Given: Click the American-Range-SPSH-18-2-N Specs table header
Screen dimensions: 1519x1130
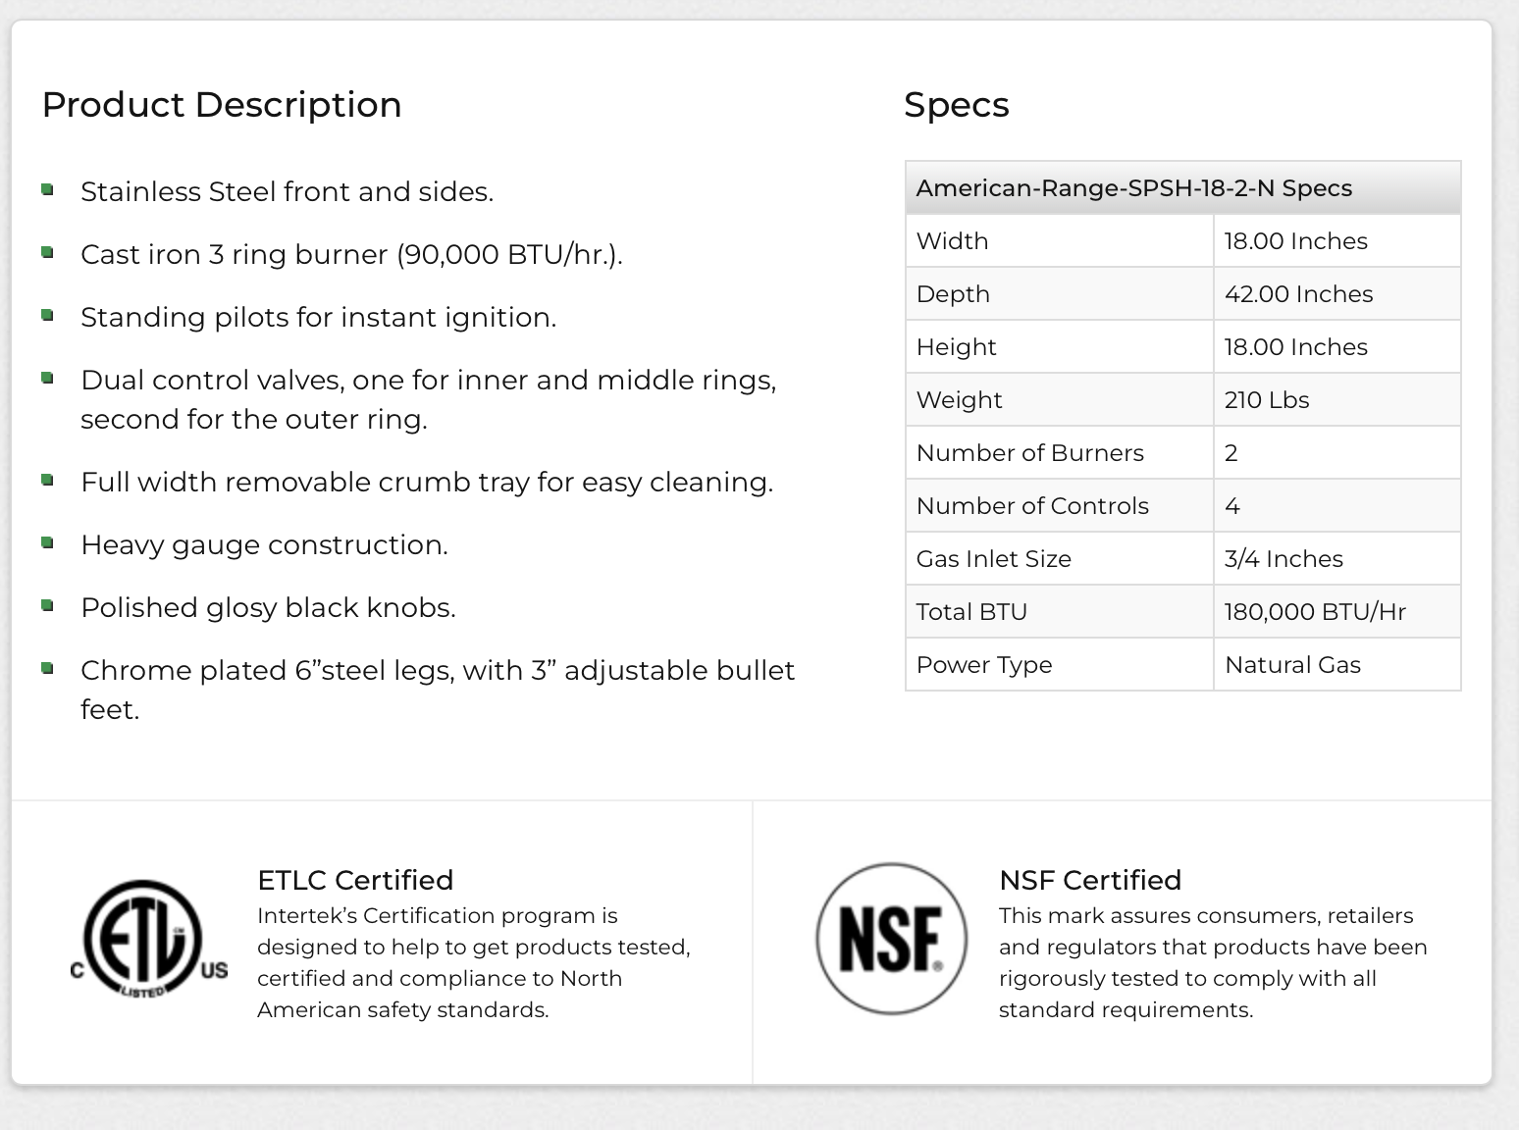Looking at the screenshot, I should [1183, 187].
